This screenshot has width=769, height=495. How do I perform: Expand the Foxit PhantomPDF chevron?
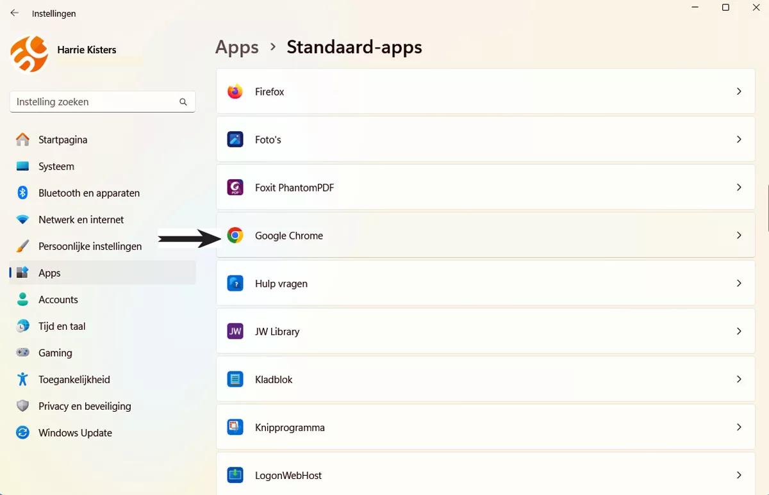pyautogui.click(x=739, y=188)
